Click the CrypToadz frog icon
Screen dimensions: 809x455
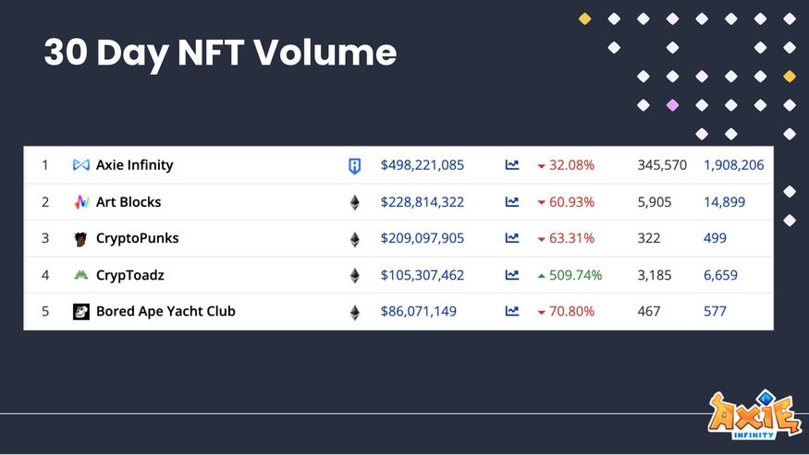point(80,275)
